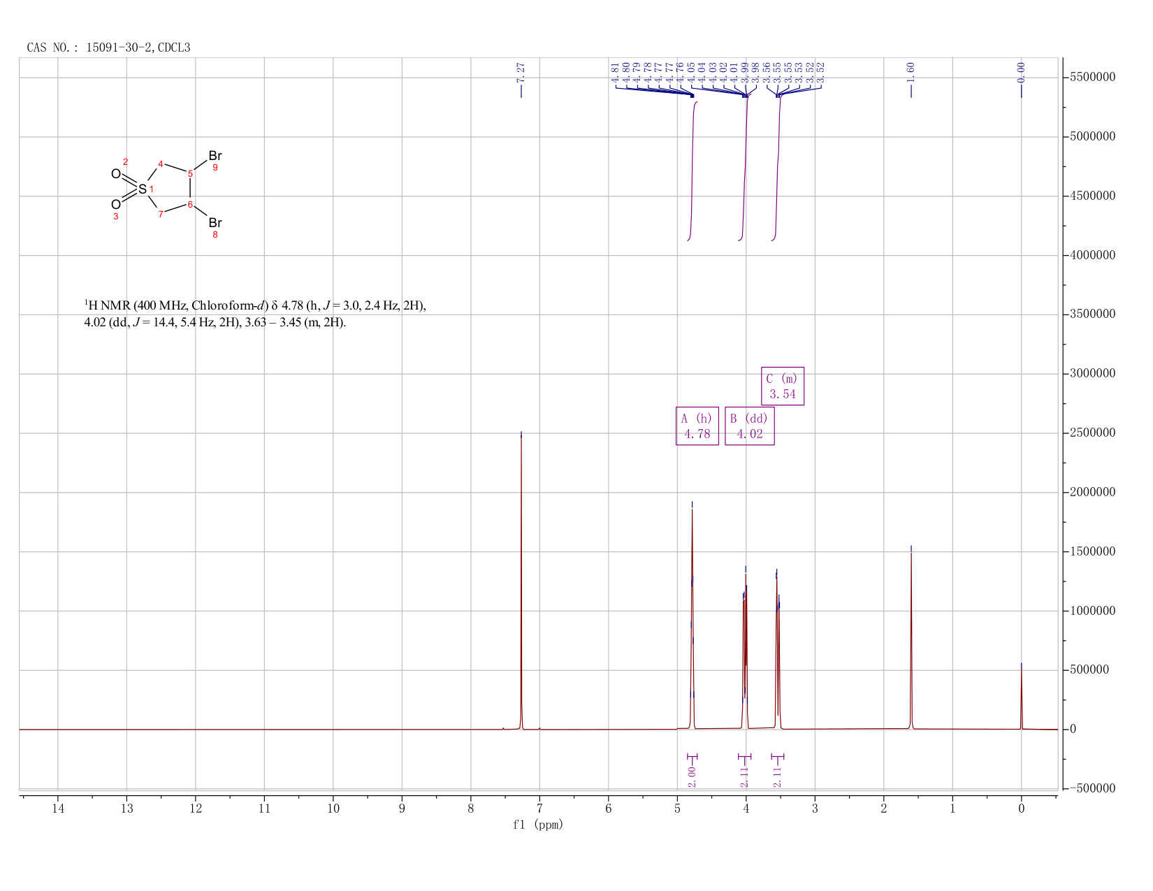This screenshot has width=1153, height=891.
Task: Click the second line of NMR report text
Action: pos(215,323)
